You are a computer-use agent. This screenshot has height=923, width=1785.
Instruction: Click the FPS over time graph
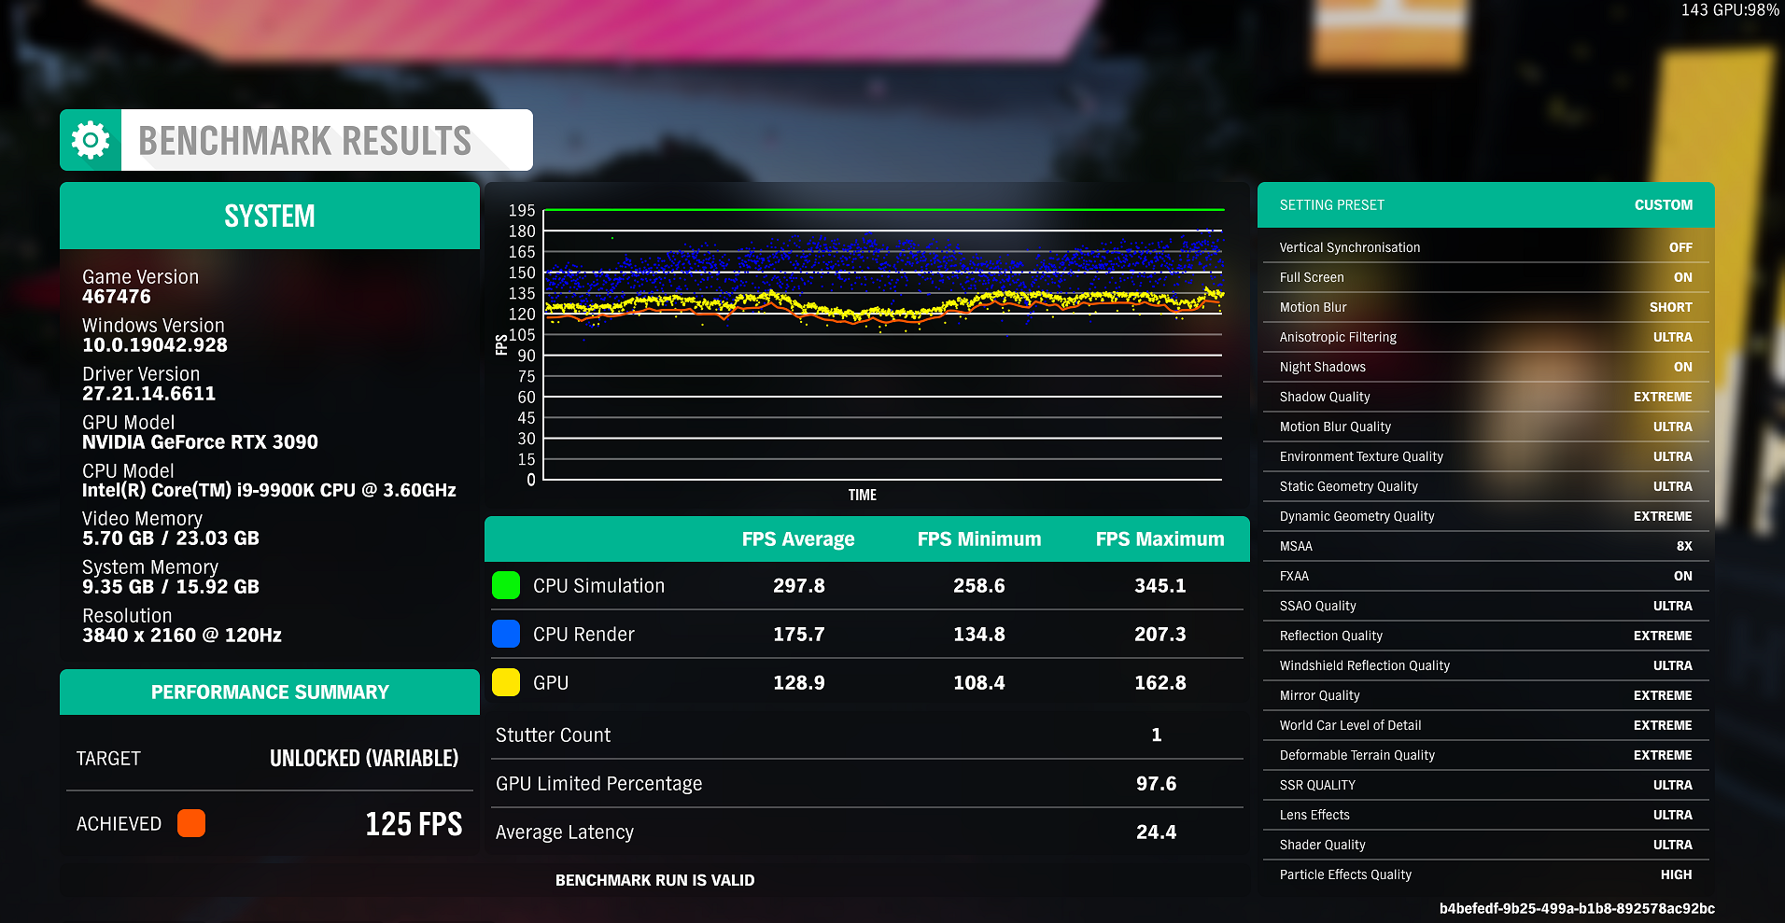882,345
